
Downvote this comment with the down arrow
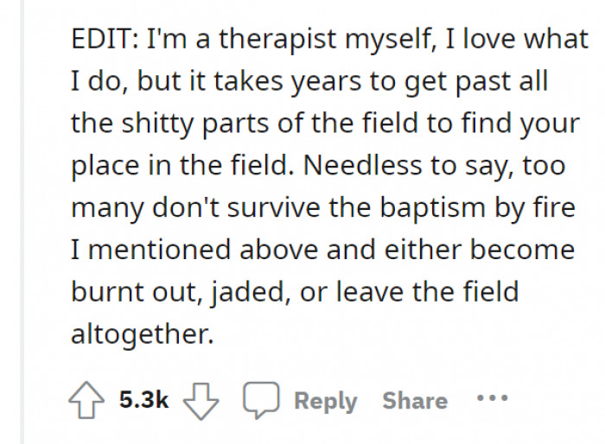(x=204, y=400)
